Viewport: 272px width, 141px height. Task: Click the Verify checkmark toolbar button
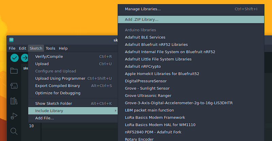(15, 58)
